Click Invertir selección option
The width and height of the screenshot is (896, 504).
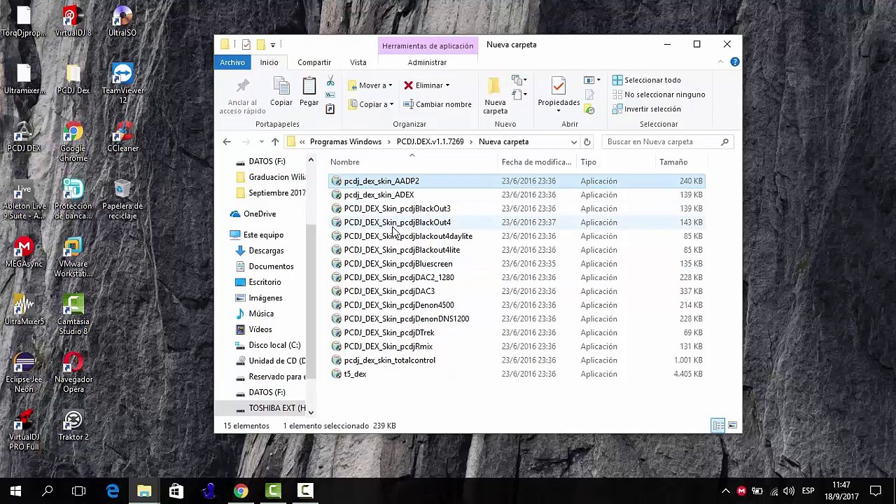647,109
